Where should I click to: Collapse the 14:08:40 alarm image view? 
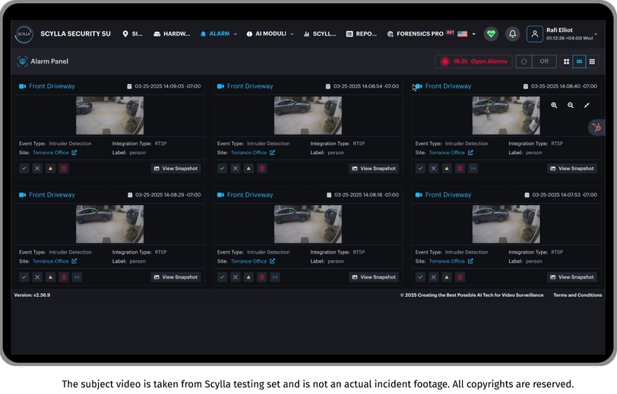coord(587,105)
